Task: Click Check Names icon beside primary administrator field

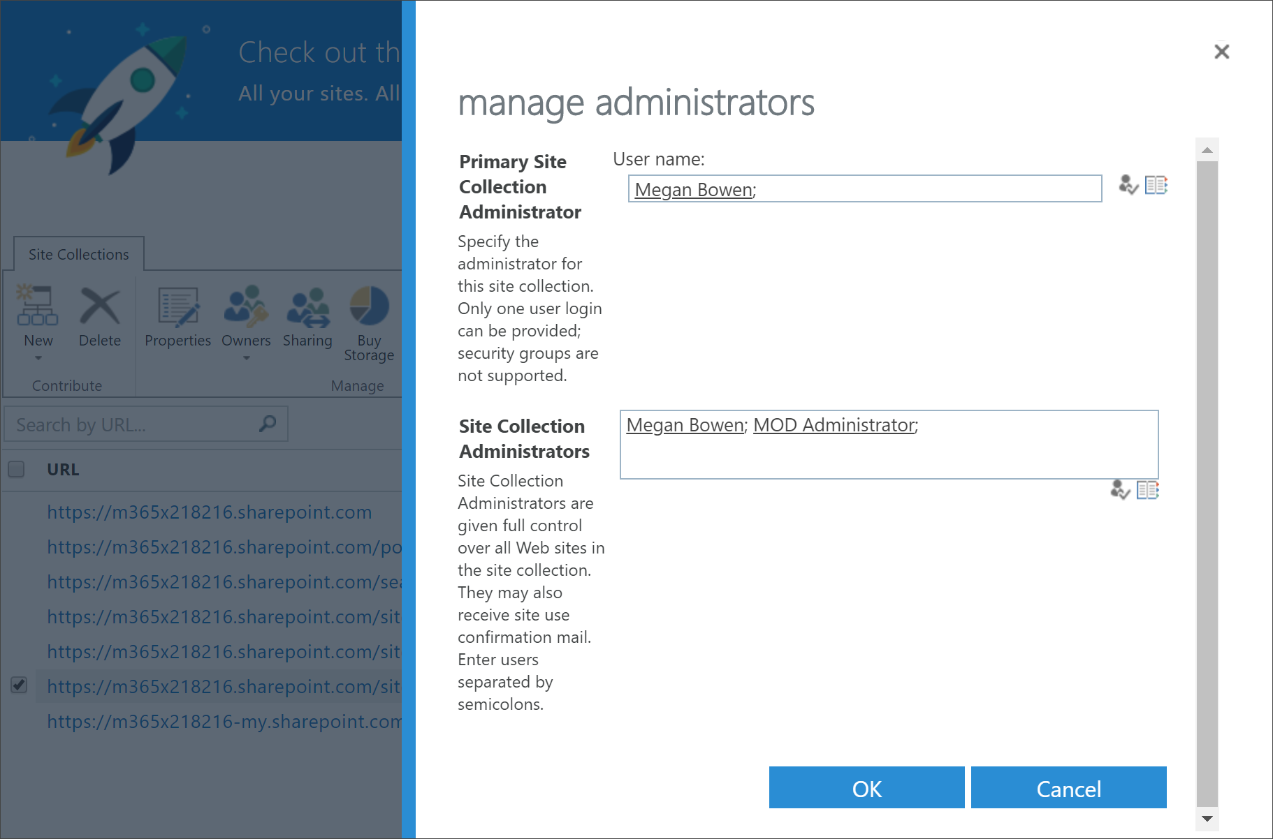Action: click(1128, 185)
